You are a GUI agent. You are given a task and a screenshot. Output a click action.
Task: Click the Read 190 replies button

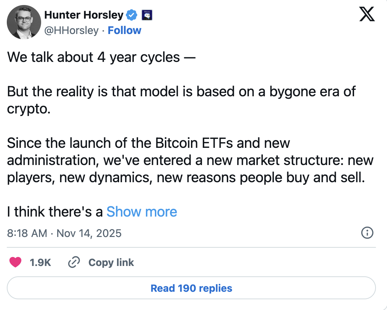pos(191,288)
